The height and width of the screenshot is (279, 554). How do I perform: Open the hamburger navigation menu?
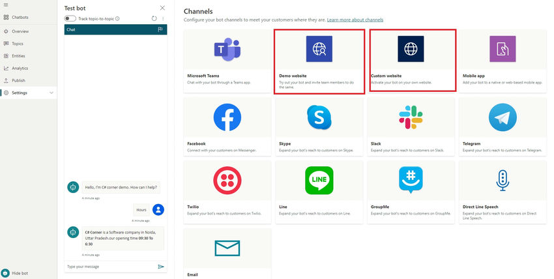point(6,5)
